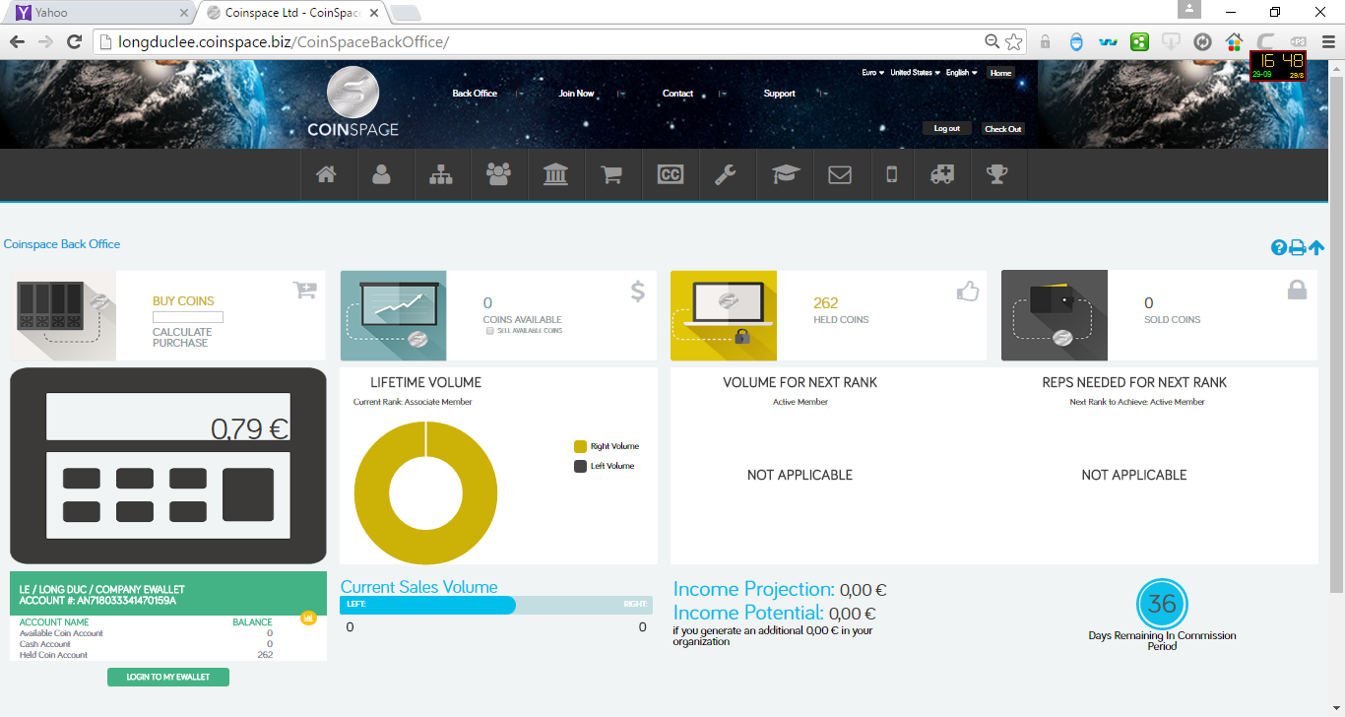Screen dimensions: 1345x717
Task: Open the Contact menu
Action: click(677, 94)
